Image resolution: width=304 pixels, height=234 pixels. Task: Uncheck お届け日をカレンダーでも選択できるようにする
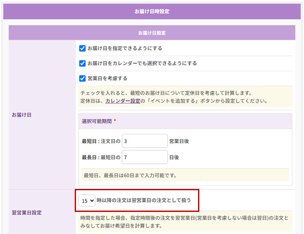(82, 63)
